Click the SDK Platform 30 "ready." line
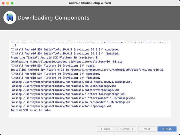Screen dimensions: 180x135 (53, 66)
